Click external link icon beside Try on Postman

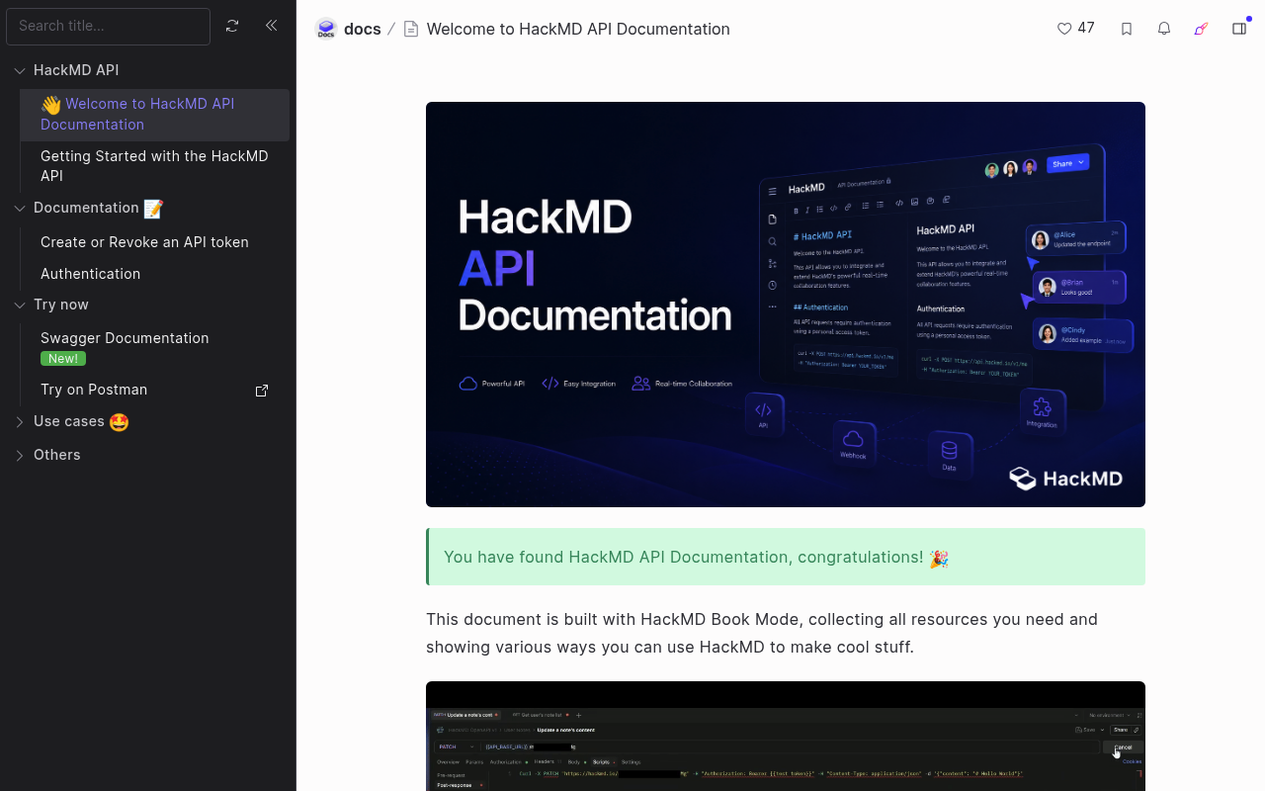point(262,391)
